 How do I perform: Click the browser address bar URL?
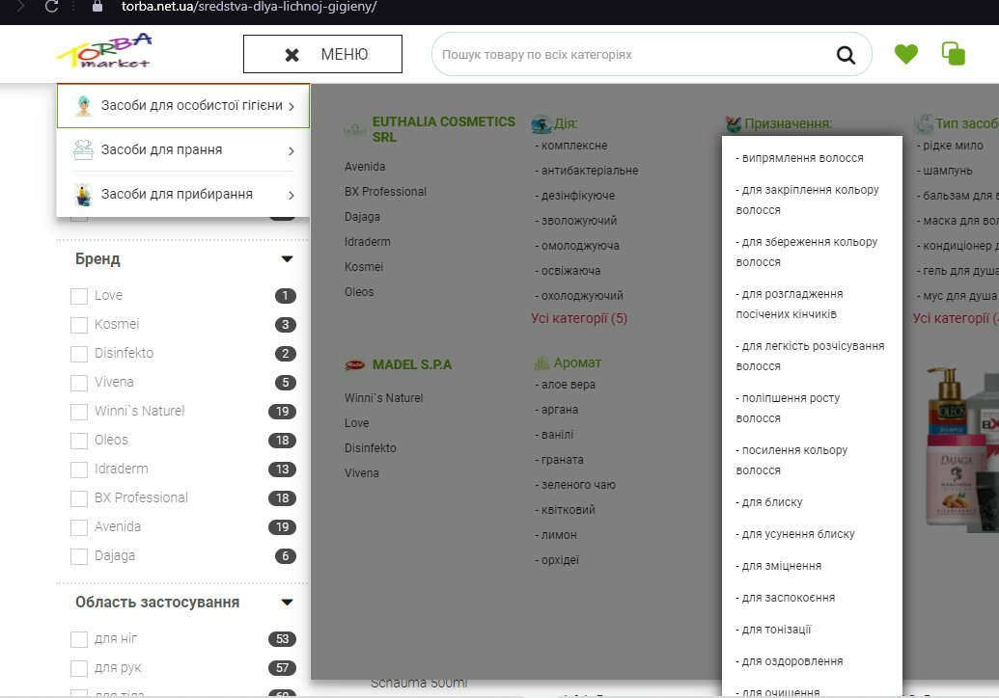click(249, 7)
